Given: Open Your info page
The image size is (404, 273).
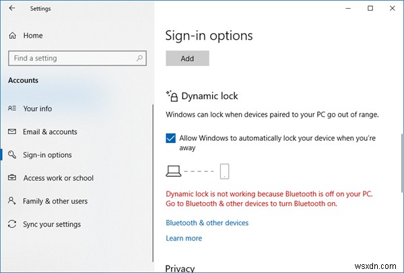Looking at the screenshot, I should 38,109.
